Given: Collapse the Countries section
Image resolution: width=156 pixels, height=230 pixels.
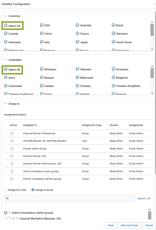Looking at the screenshot, I should pos(6,16).
